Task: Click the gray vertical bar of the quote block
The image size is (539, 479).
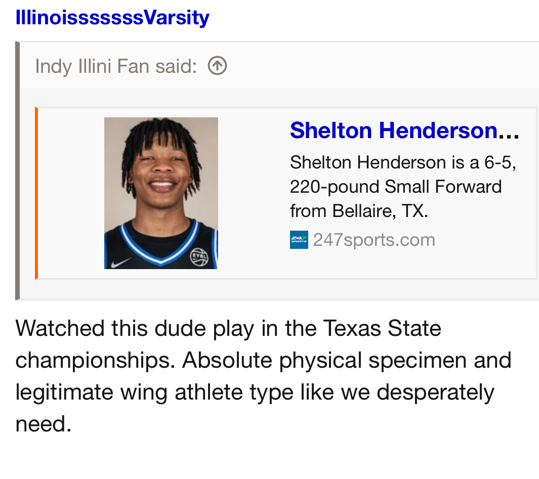Action: click(18, 170)
